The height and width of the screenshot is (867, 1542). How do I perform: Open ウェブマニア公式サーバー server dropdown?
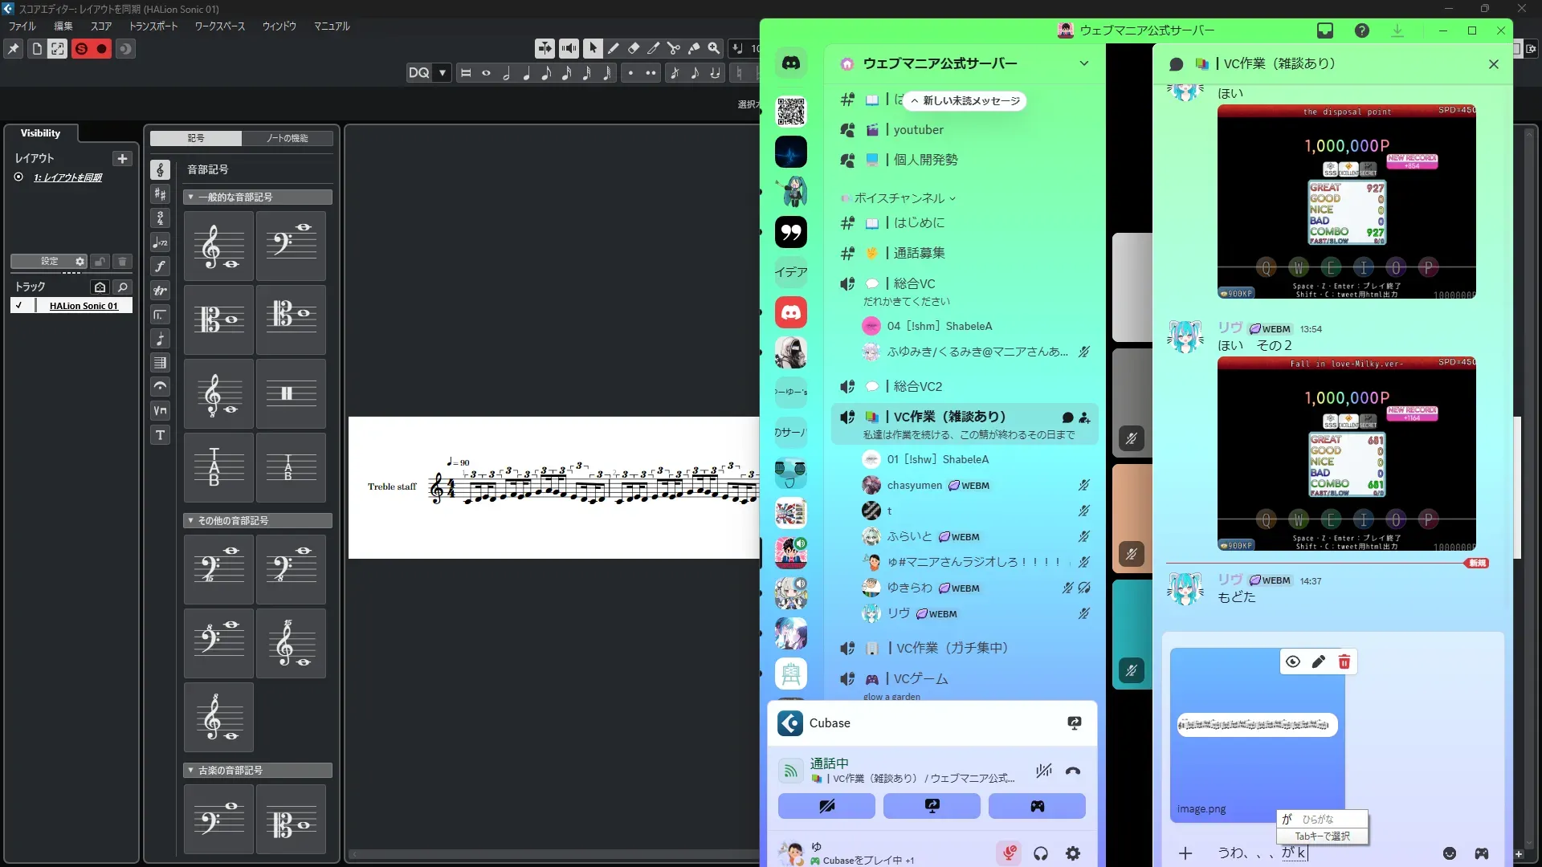(x=1083, y=63)
